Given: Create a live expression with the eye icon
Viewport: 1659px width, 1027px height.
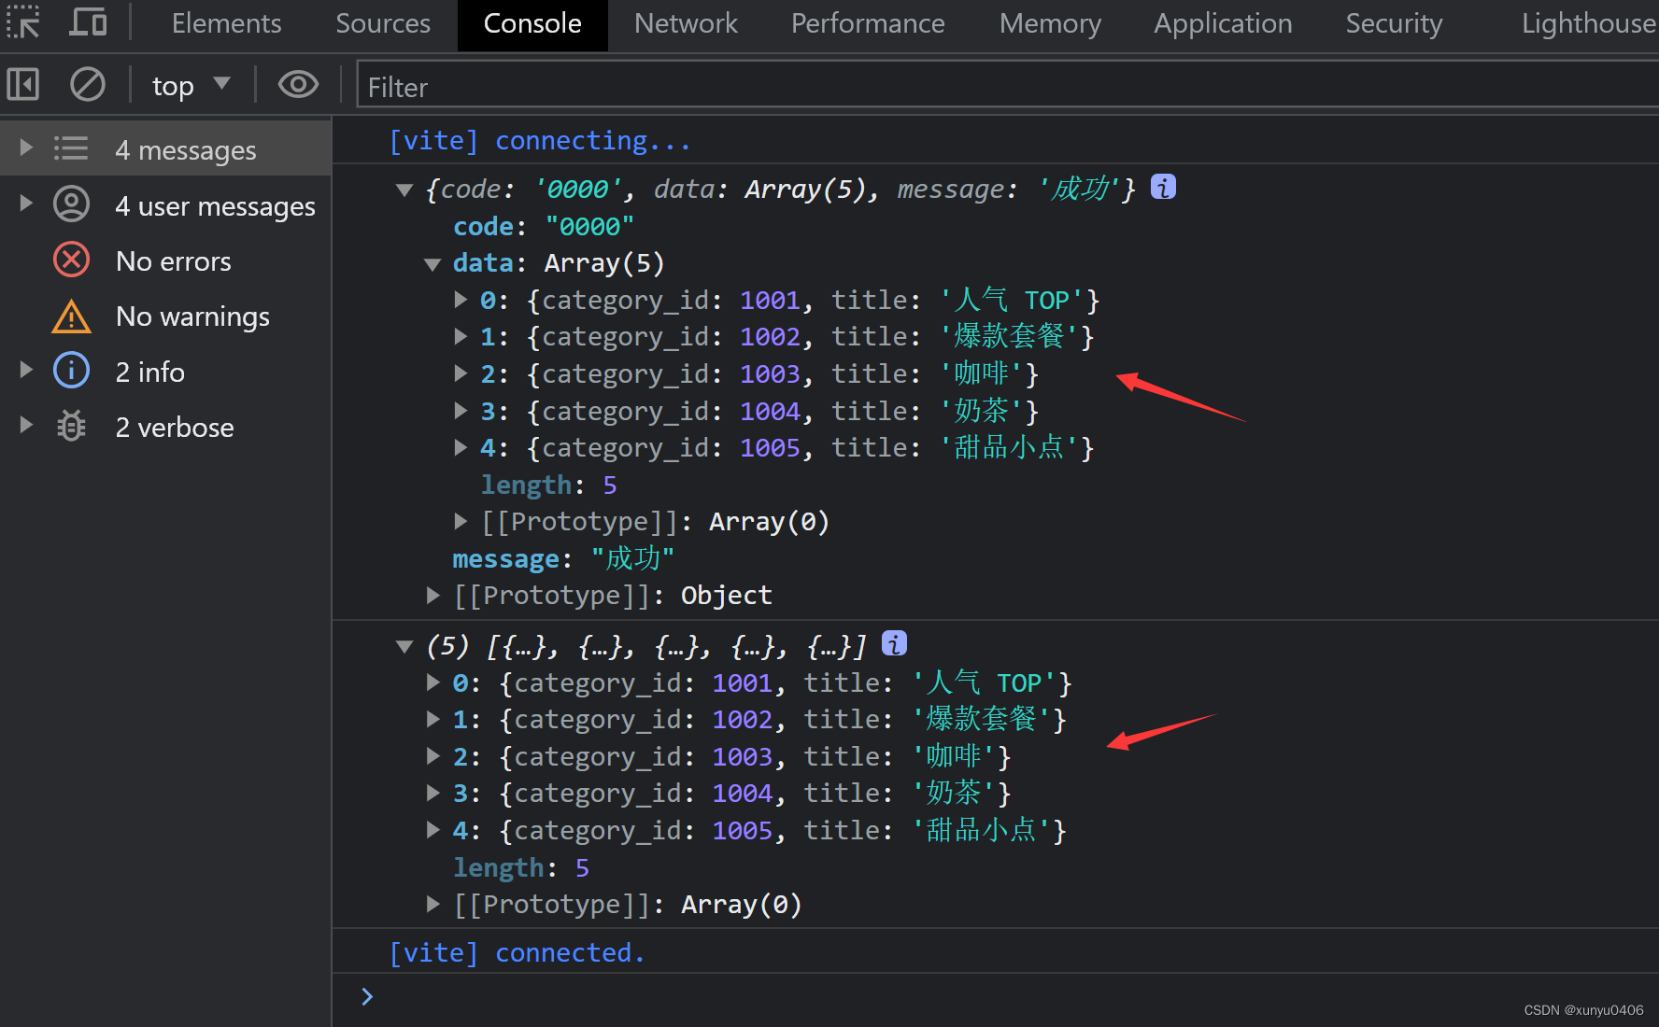Looking at the screenshot, I should click(x=298, y=85).
